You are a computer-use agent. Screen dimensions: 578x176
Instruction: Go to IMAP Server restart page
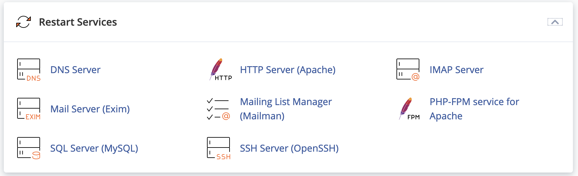click(456, 70)
